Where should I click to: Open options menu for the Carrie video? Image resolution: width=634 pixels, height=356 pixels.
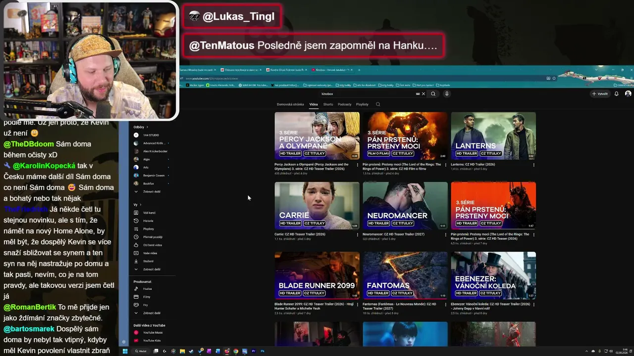pos(358,234)
